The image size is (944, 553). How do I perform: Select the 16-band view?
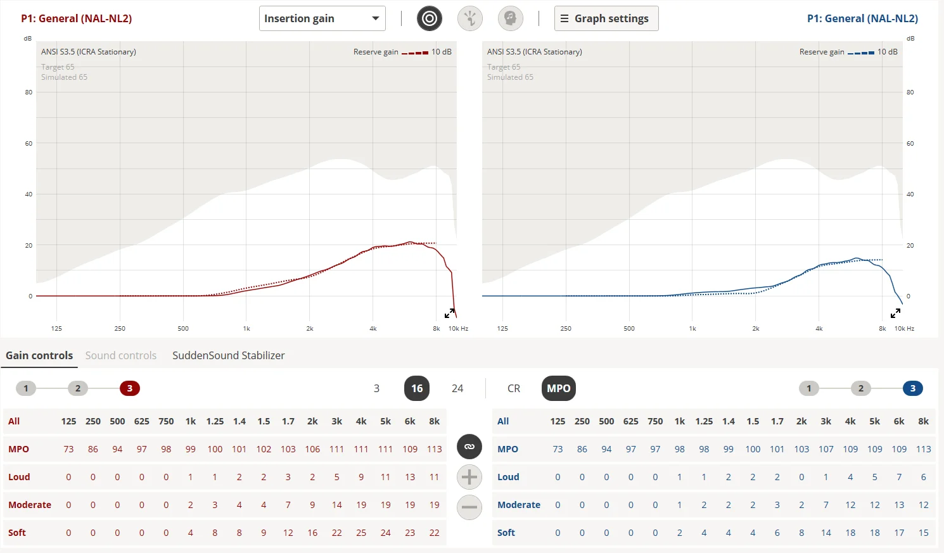point(417,388)
